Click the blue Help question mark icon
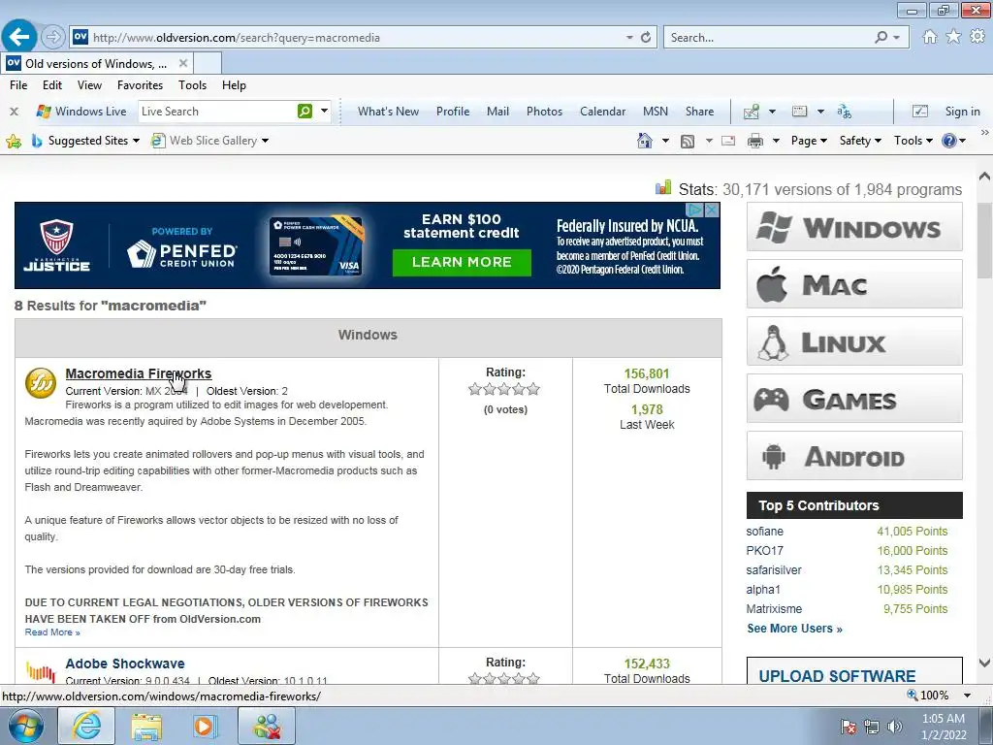 [x=948, y=141]
